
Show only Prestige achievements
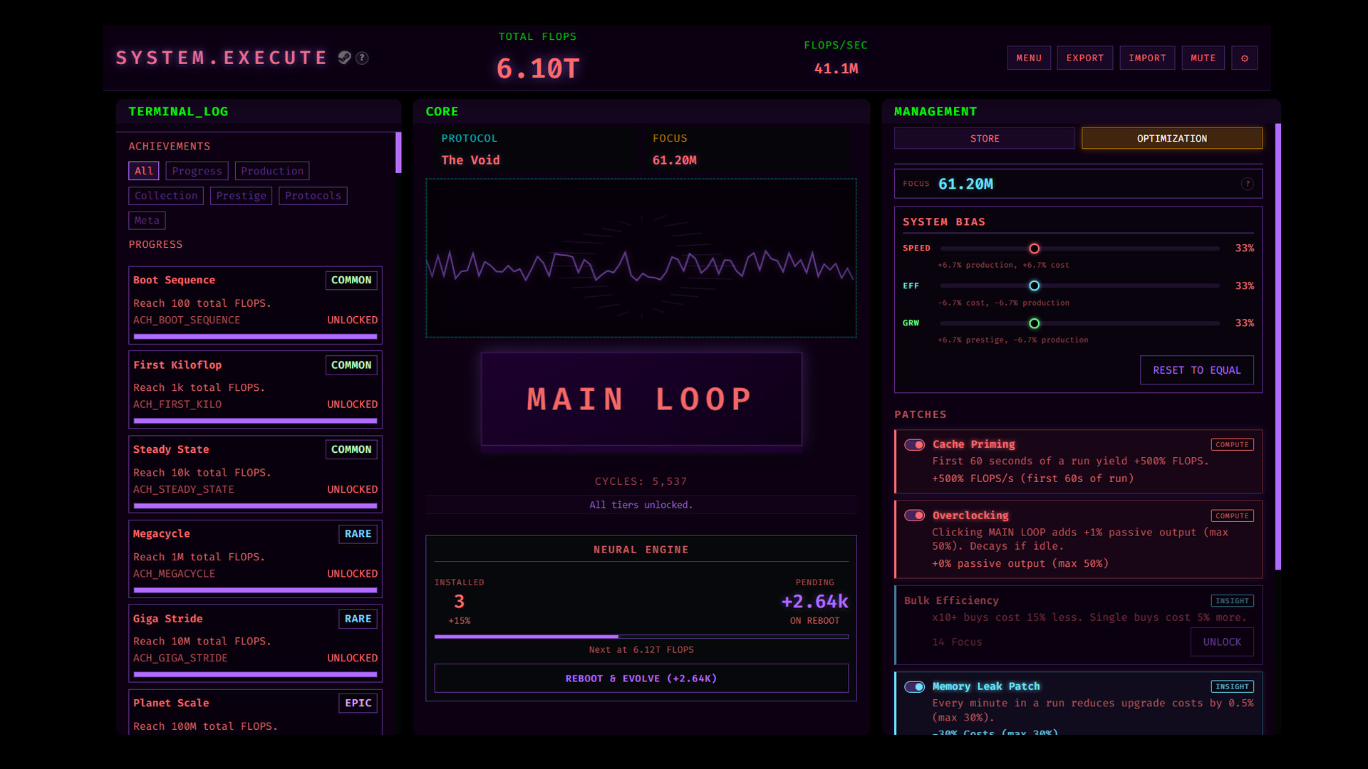click(x=241, y=196)
